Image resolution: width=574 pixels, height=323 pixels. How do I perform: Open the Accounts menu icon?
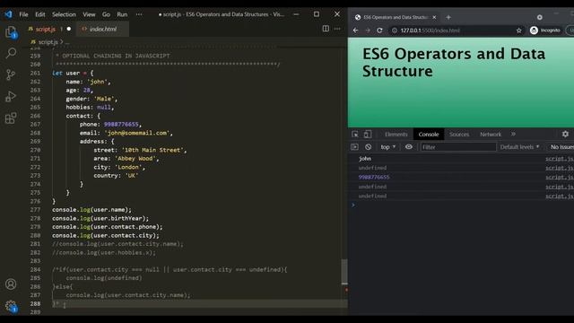(11, 284)
